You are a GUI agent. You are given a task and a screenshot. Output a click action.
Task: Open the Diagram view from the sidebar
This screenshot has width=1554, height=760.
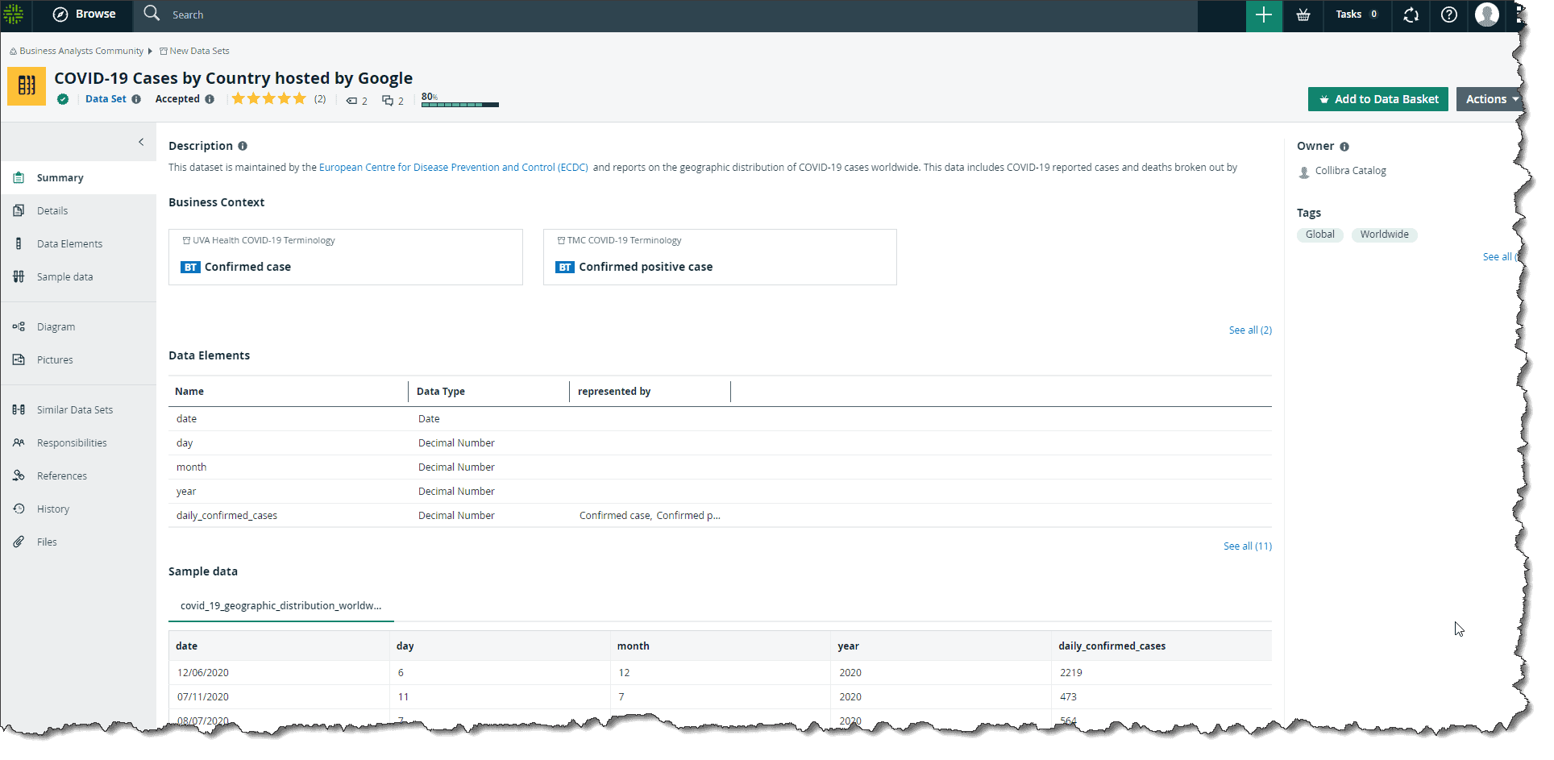click(x=56, y=326)
